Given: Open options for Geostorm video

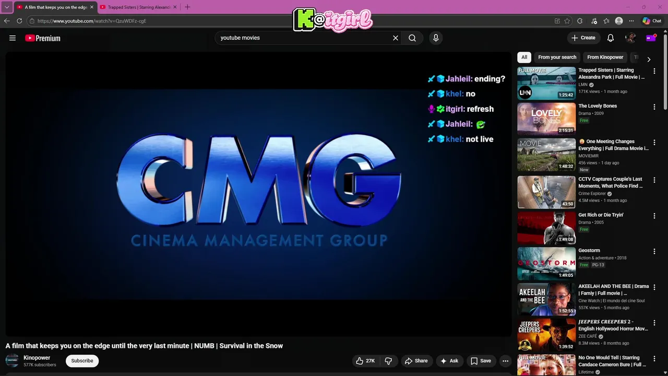Looking at the screenshot, I should [654, 251].
